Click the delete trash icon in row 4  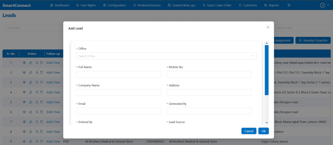[42, 92]
